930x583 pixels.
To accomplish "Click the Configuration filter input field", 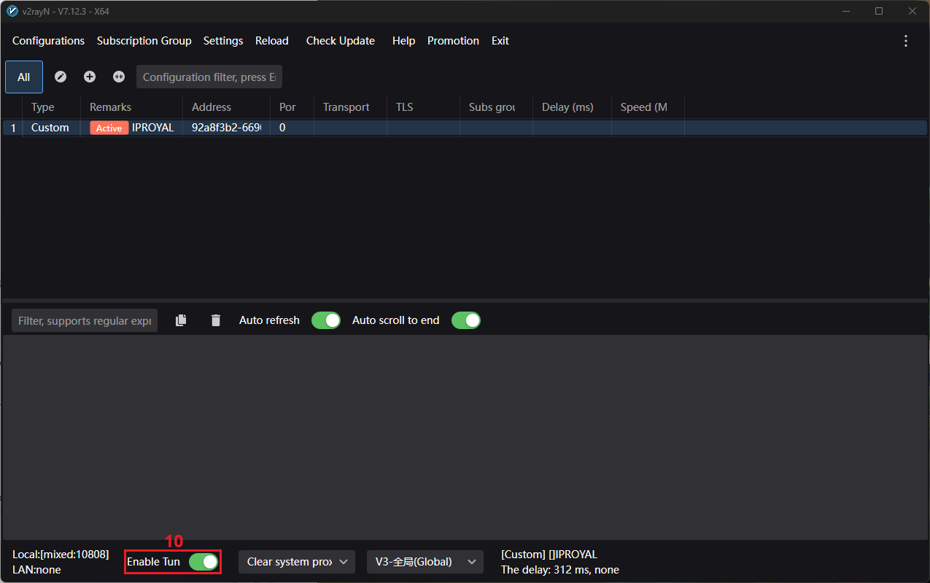I will point(209,77).
